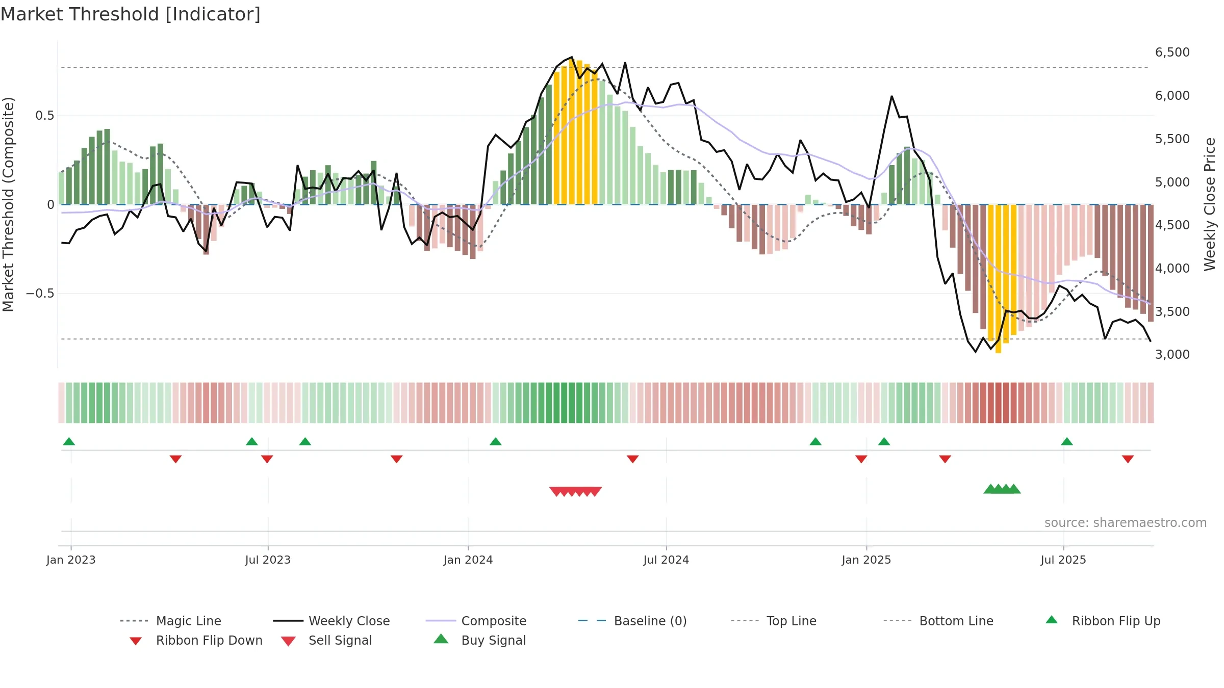Toggle the Bottom Line legend entry
This screenshot has height=688, width=1224.
[938, 621]
